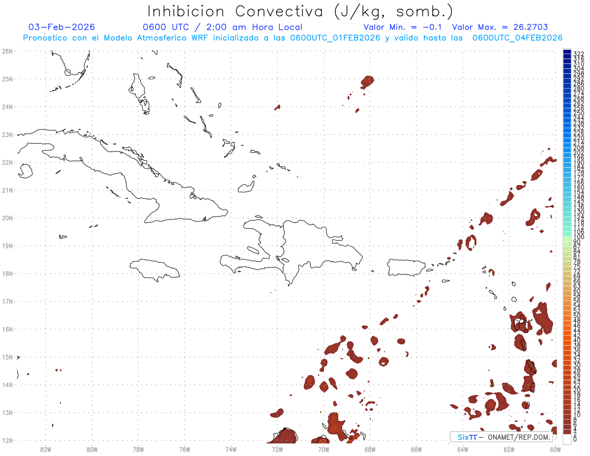590x456 pixels.
Task: Click the dark navy swatch at colorbar top
Action: [567, 53]
